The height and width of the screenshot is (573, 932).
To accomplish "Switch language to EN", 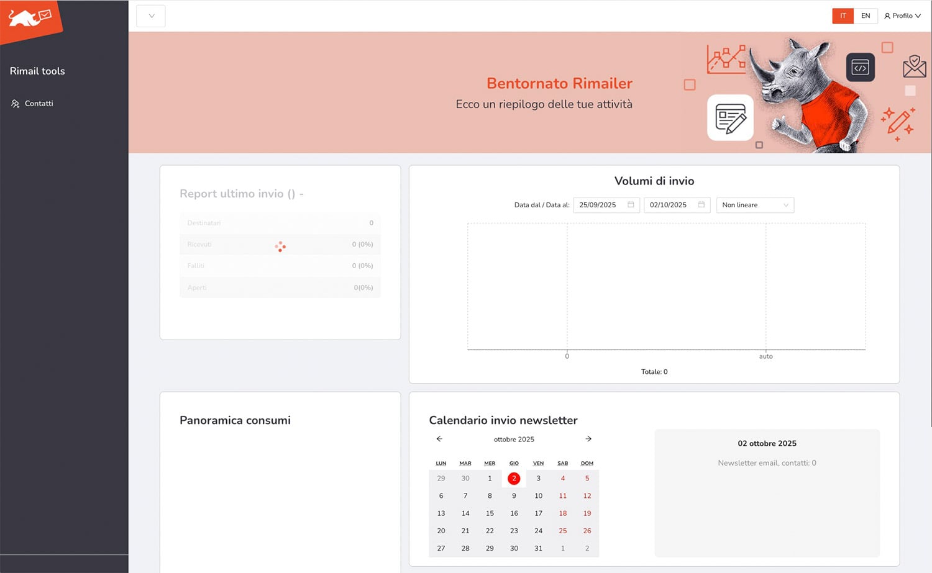I will coord(865,16).
